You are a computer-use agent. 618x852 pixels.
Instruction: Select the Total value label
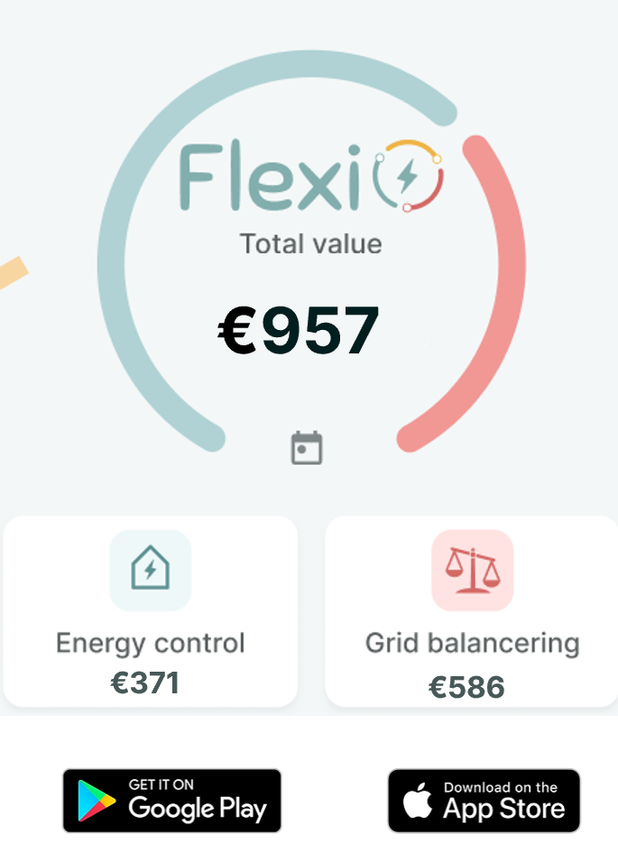click(311, 244)
